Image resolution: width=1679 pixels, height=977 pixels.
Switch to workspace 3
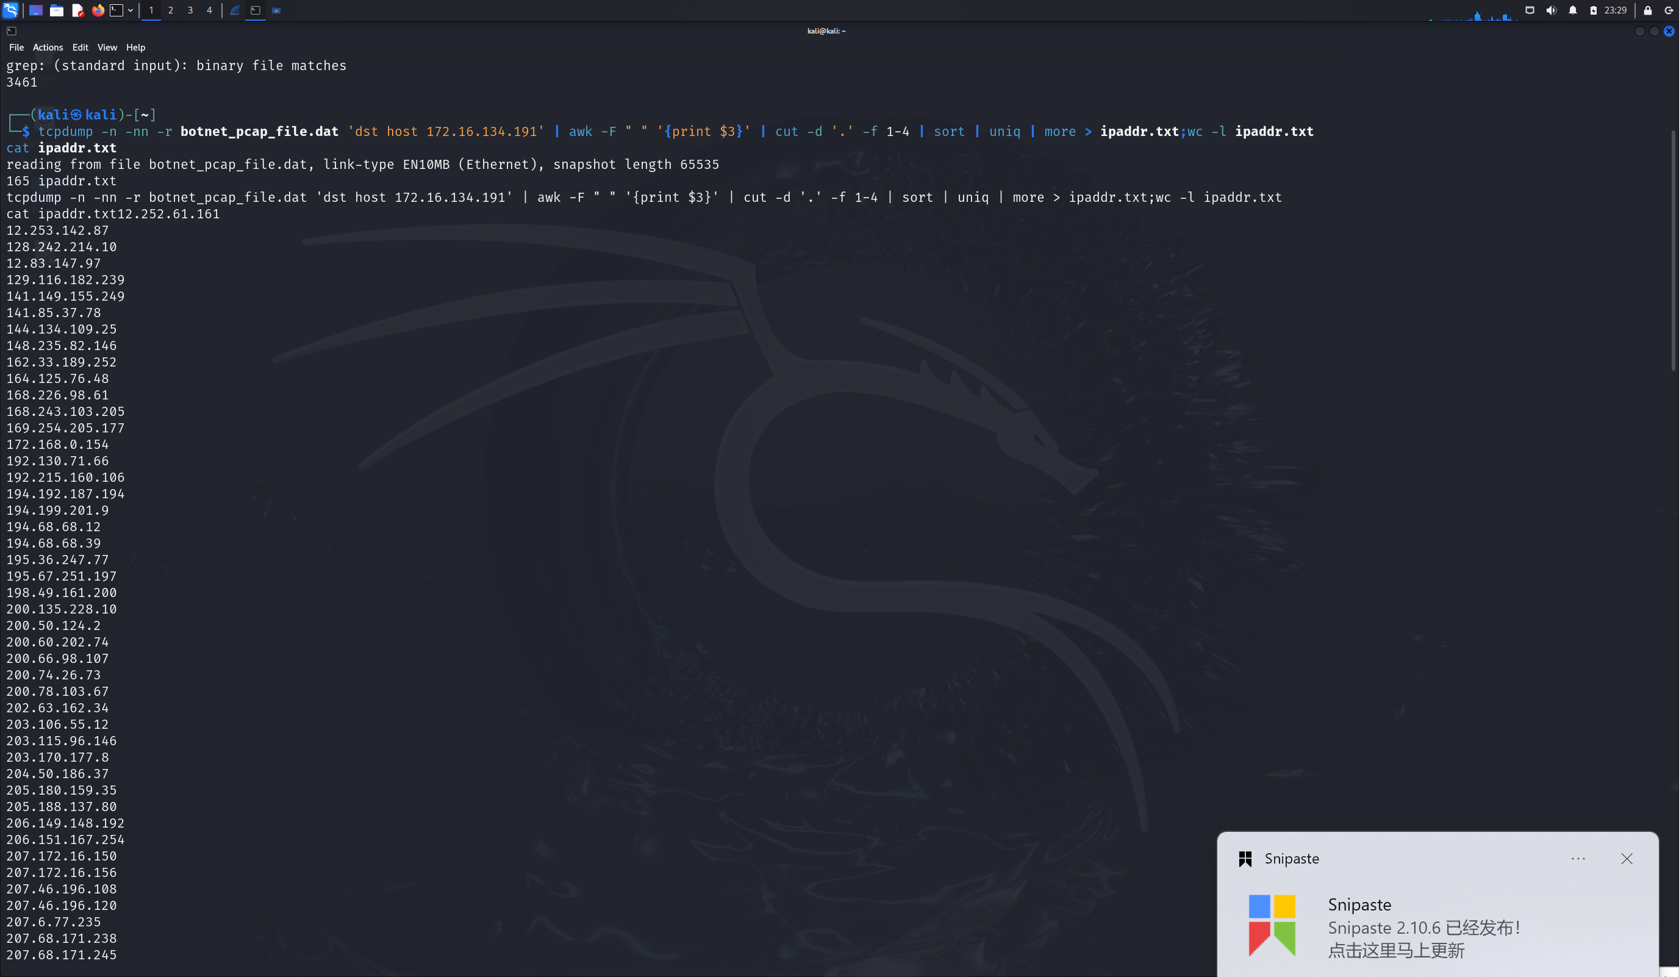190,10
